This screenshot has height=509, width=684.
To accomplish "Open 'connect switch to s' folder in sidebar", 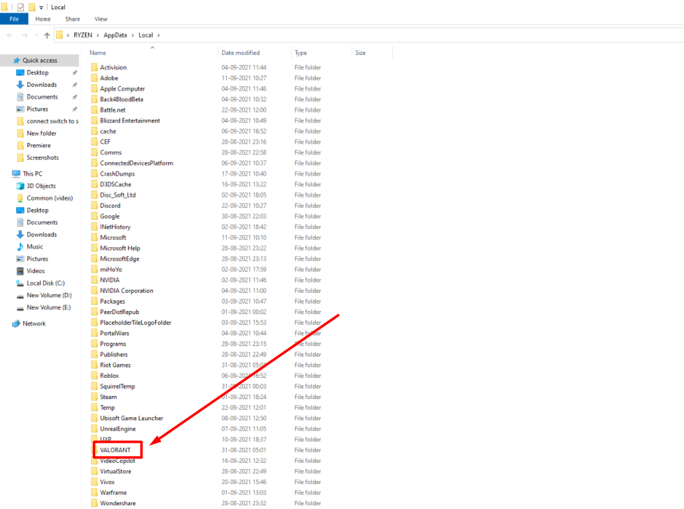I will point(52,121).
